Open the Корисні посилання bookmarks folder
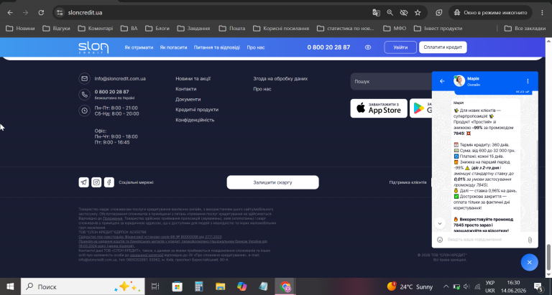 point(281,29)
